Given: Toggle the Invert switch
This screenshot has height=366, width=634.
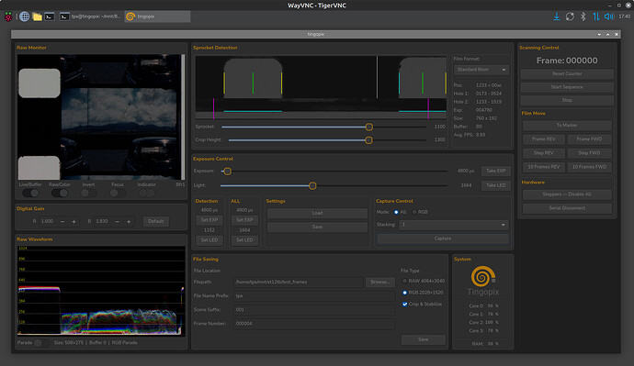Looking at the screenshot, I should click(88, 194).
